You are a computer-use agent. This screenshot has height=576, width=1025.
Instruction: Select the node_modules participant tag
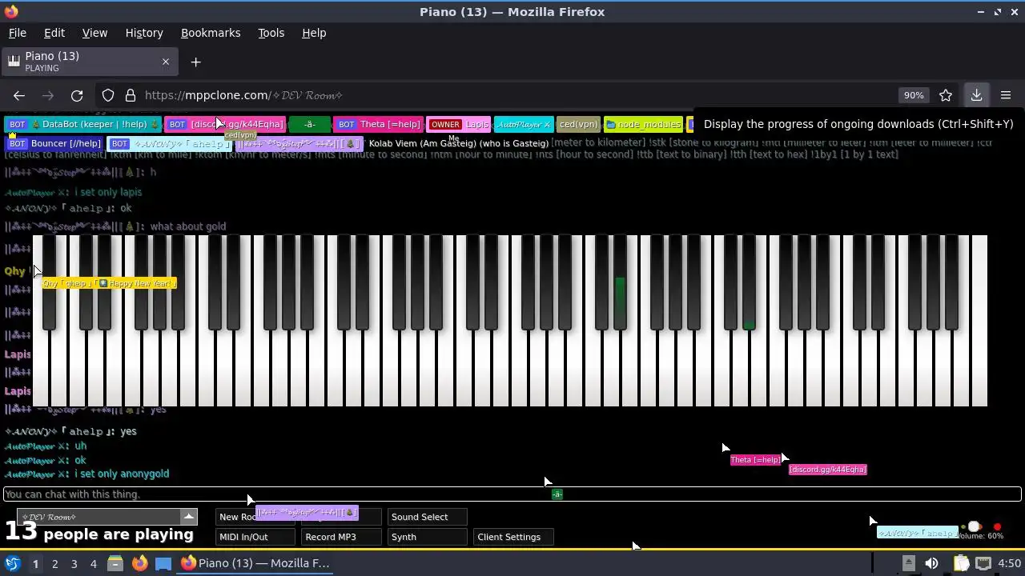tap(644, 124)
